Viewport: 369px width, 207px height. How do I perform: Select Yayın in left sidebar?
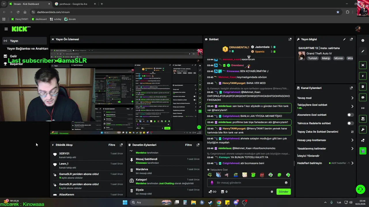point(25,41)
